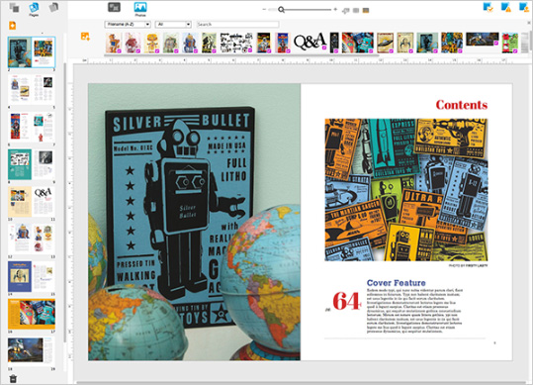Open the All filter dropdown
The width and height of the screenshot is (533, 385).
173,24
